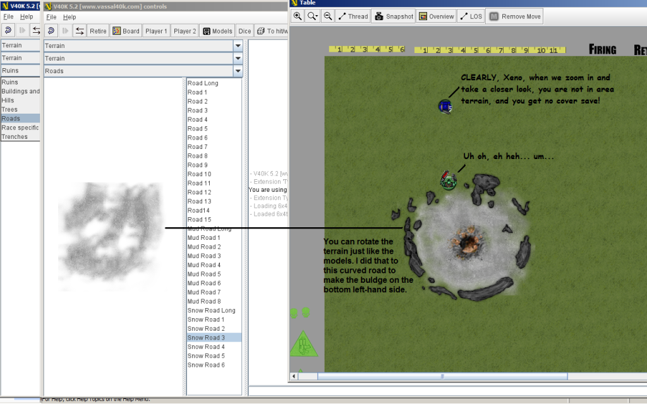Screen dimensions: 647x404
Task: Open the Player 1 panel
Action: pyautogui.click(x=156, y=31)
